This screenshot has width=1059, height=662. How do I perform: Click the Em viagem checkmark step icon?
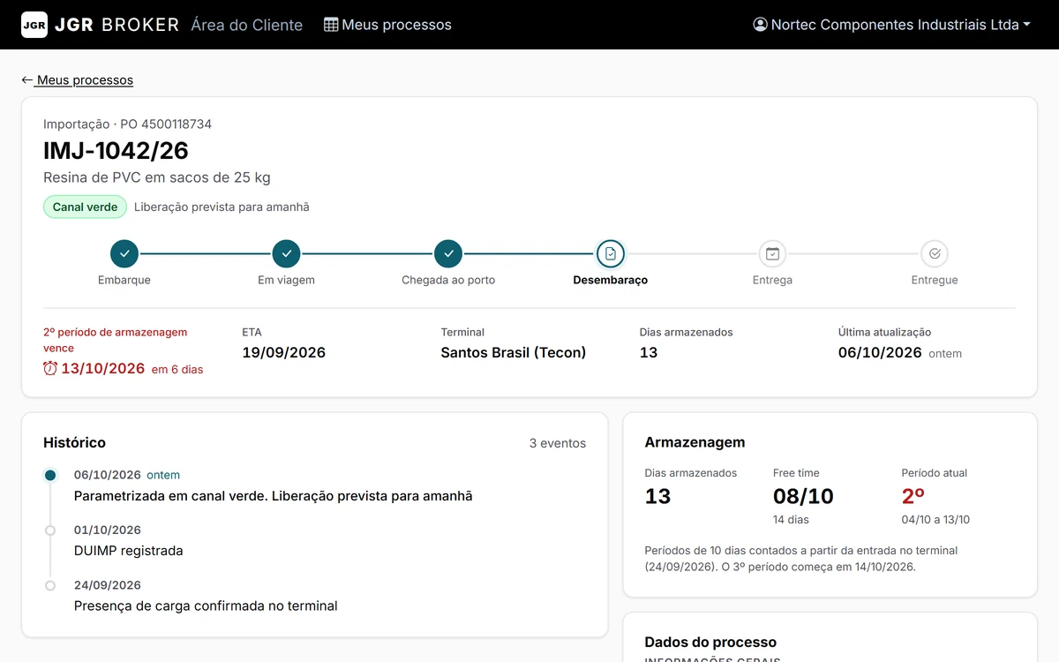pos(286,254)
